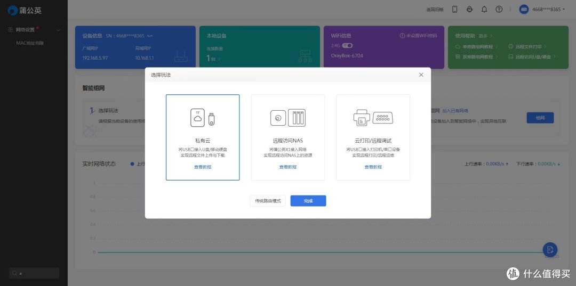Click the 加入已有网络 link
Screen dimensions: 576x286
click(x=455, y=111)
